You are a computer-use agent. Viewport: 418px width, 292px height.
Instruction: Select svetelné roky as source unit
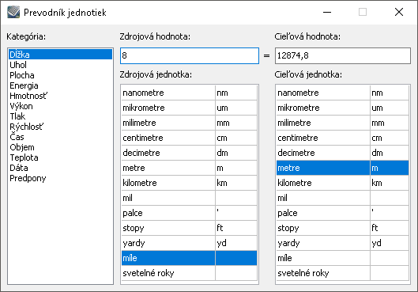tap(190, 273)
